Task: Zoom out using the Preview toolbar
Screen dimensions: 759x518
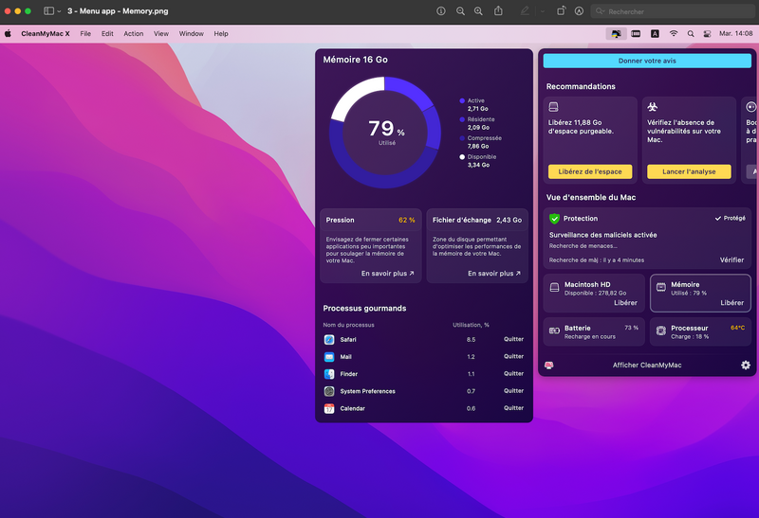Action: click(460, 10)
